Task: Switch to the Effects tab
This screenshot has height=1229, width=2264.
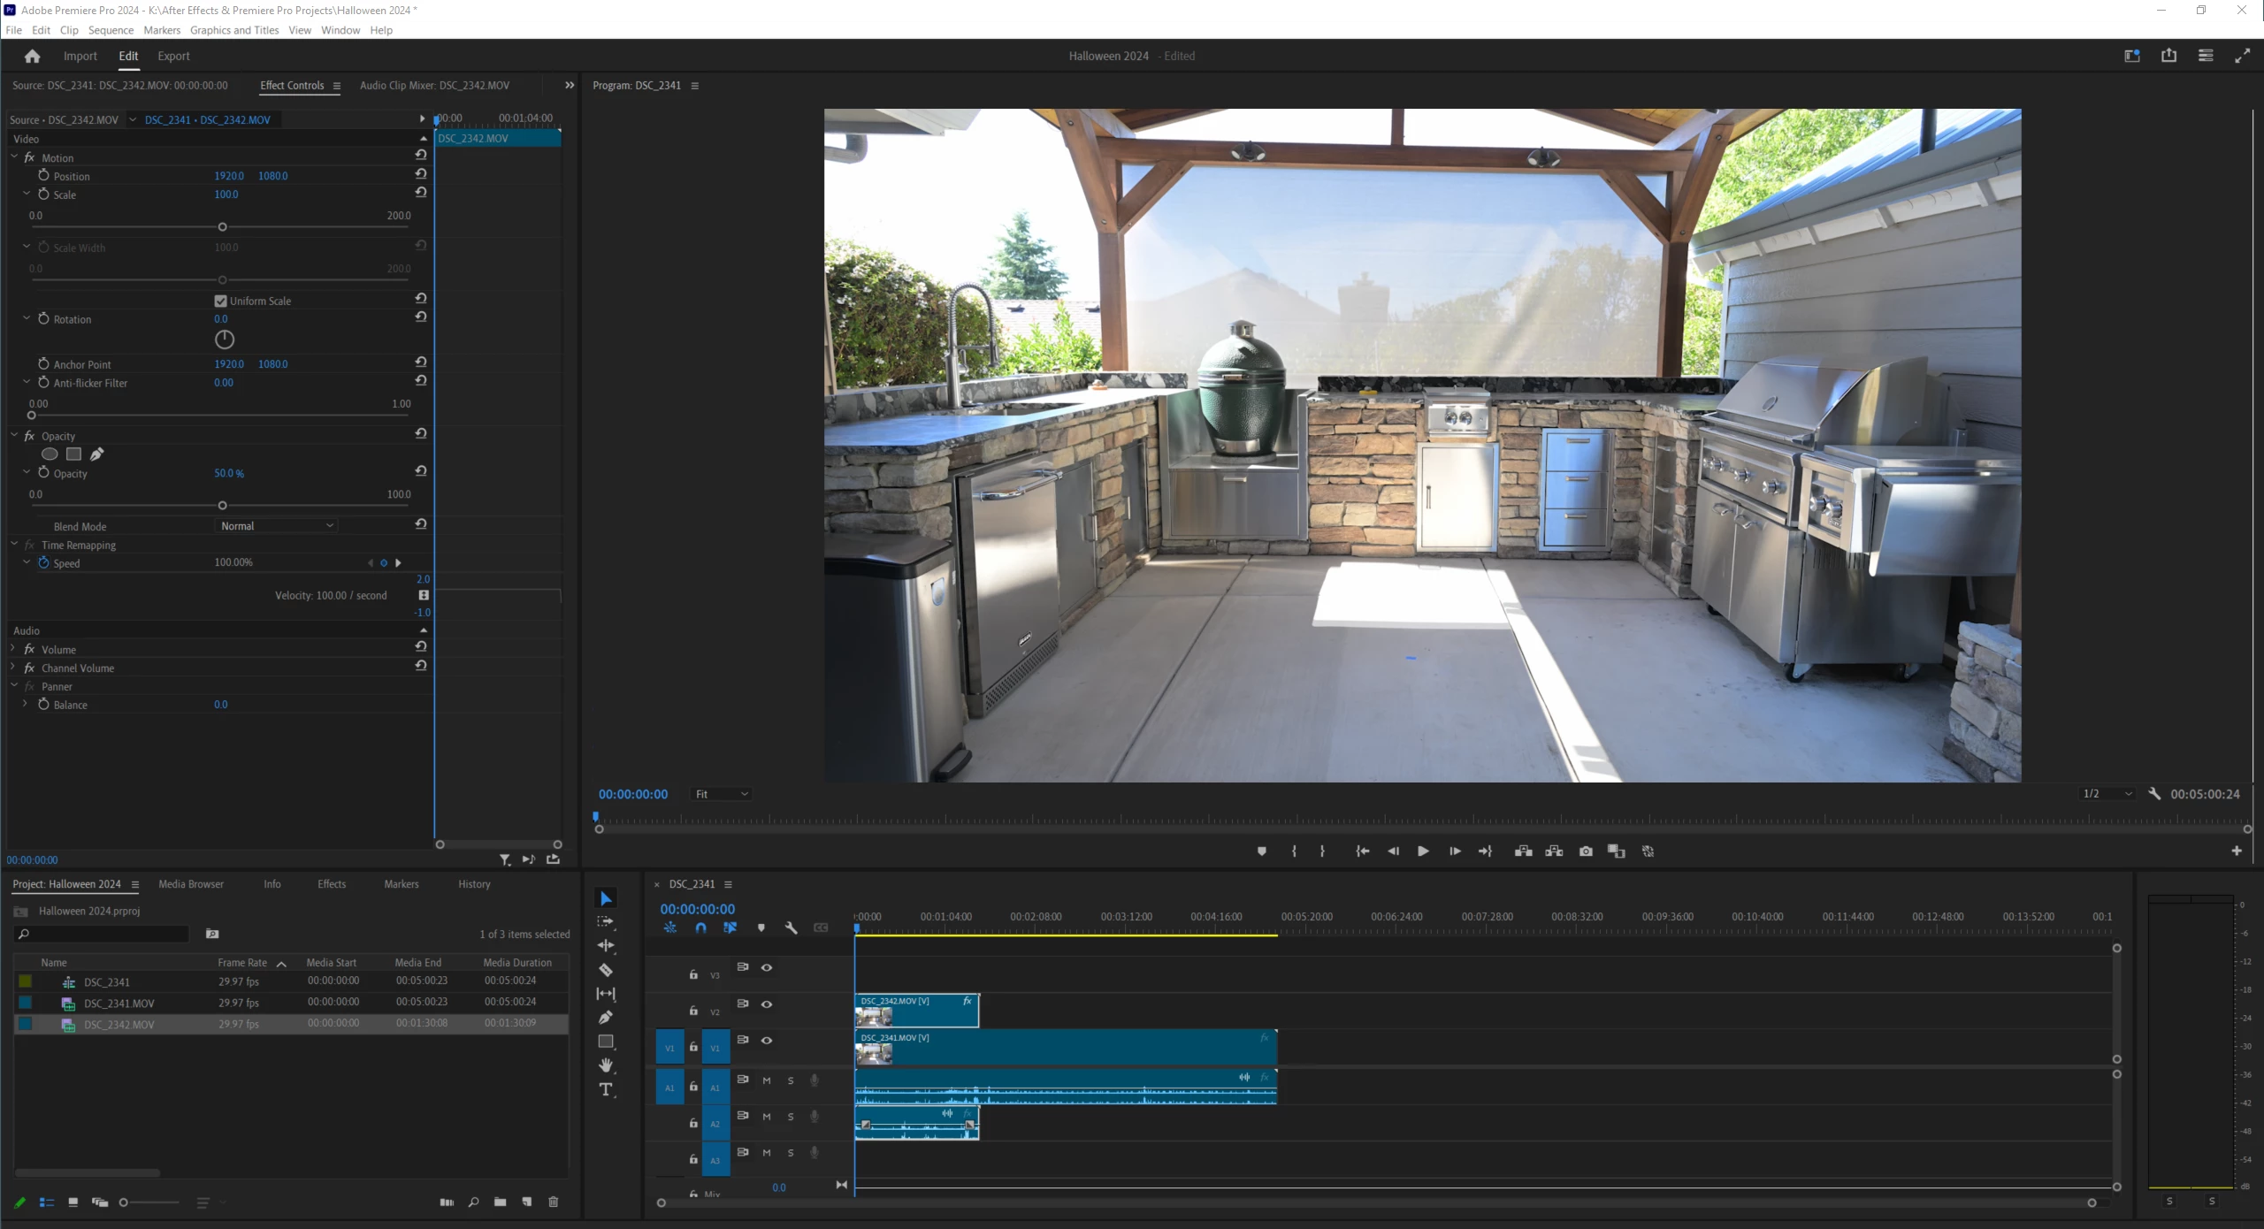Action: 332,884
